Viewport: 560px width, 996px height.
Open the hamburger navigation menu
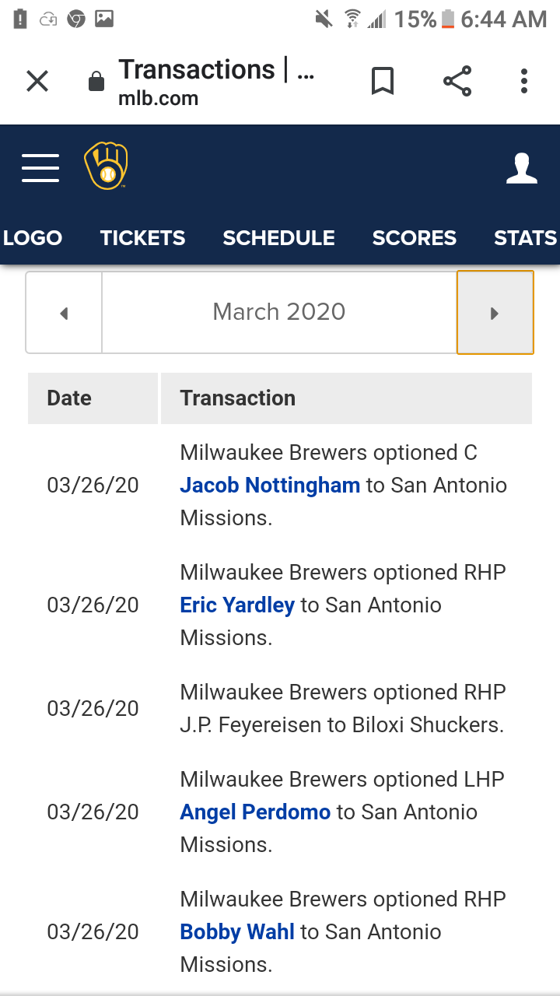coord(40,168)
